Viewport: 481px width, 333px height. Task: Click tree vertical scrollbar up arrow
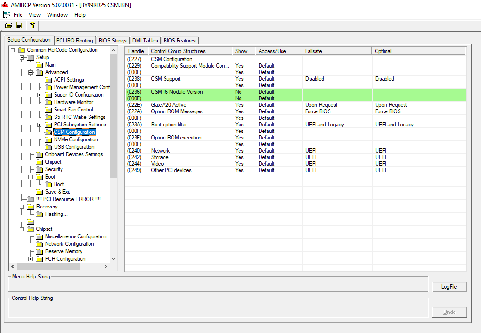click(114, 50)
